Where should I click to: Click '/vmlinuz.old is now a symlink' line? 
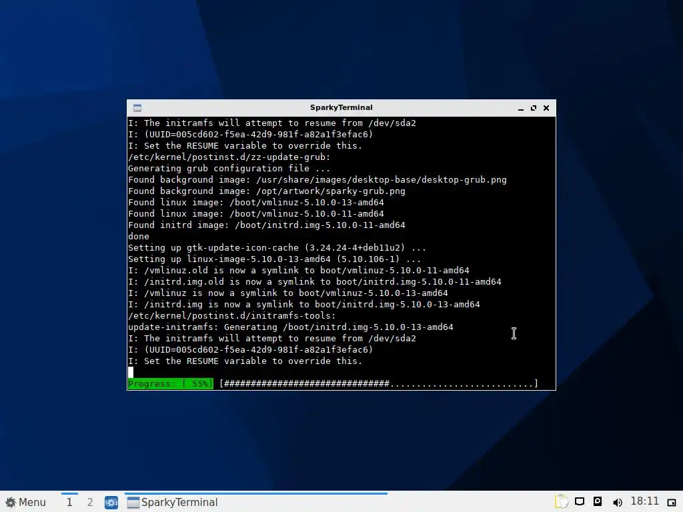point(298,271)
